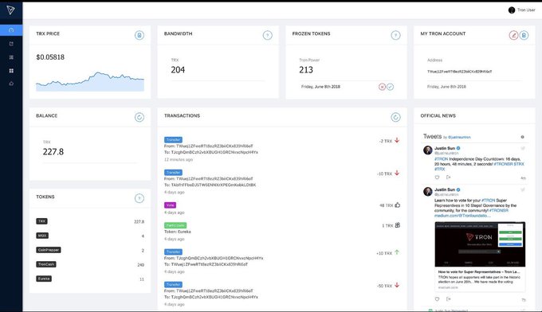Click the Transfer tag on 12 minutes ago transaction
Screen dimensions: 542x312
pyautogui.click(x=173, y=140)
